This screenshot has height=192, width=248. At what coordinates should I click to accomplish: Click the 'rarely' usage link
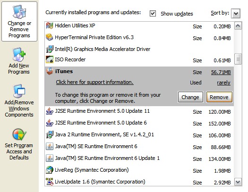point(223,83)
